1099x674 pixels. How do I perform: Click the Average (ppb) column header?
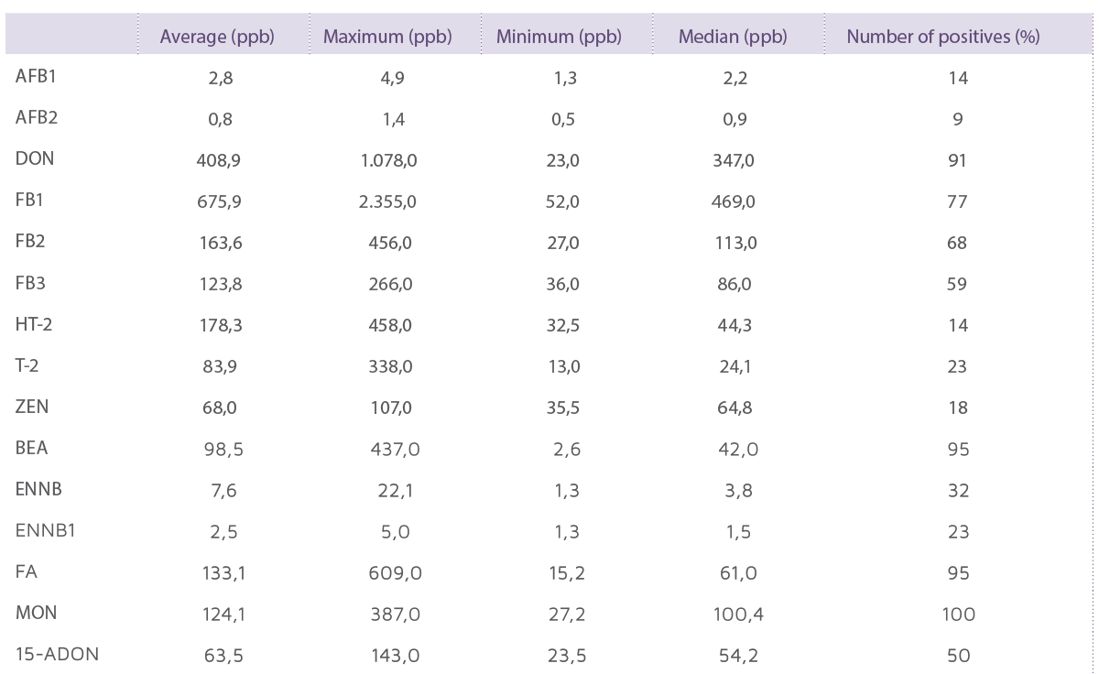pyautogui.click(x=217, y=38)
